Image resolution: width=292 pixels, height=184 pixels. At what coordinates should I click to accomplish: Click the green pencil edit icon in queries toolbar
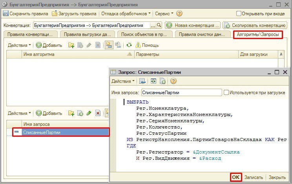coord(89,113)
